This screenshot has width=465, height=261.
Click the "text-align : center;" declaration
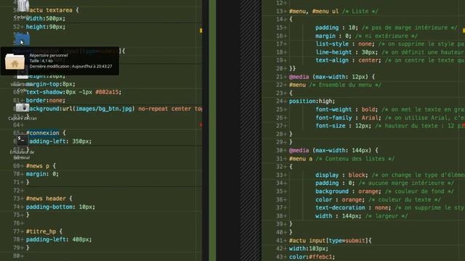click(349, 60)
